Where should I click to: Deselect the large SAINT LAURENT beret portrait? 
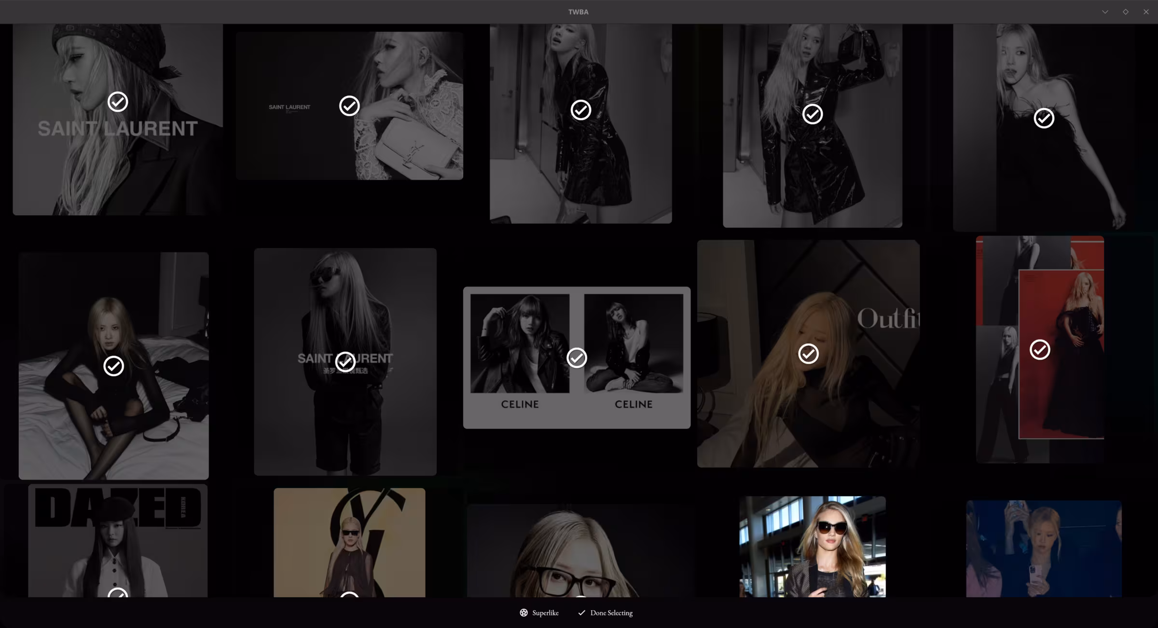118,102
